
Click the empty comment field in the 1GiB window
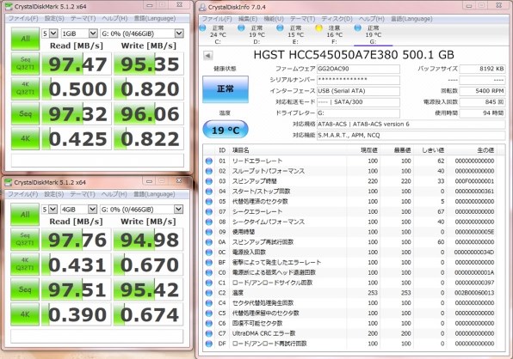tap(97, 160)
